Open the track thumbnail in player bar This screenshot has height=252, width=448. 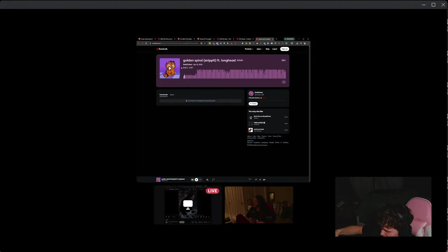[x=158, y=180]
